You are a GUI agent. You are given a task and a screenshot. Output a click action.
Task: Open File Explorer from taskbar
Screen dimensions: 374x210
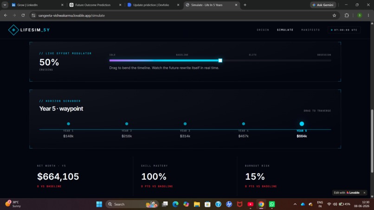point(197,204)
